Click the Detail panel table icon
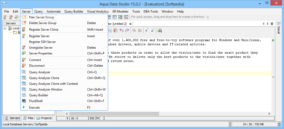The width and height of the screenshot is (284, 129). 279,24
